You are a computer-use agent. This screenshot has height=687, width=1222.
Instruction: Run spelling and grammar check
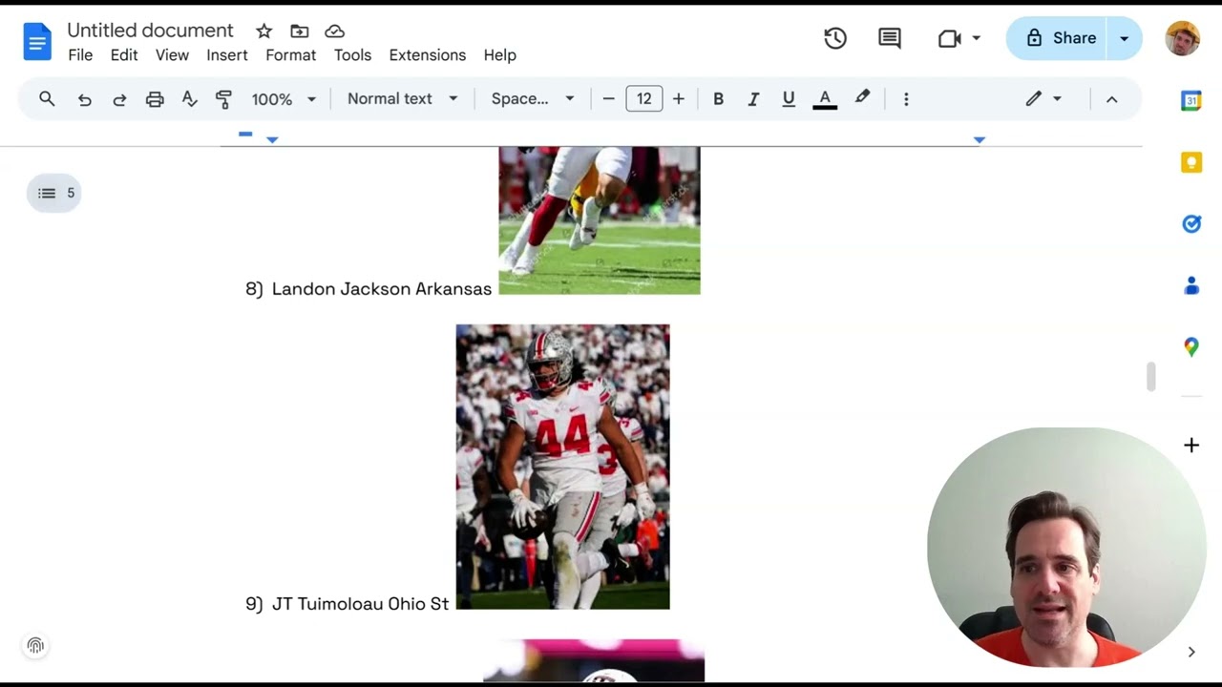click(x=189, y=99)
